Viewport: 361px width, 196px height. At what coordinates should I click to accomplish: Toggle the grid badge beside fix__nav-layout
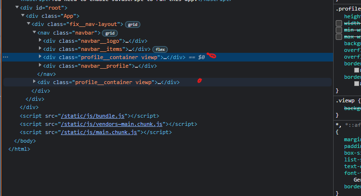click(133, 24)
